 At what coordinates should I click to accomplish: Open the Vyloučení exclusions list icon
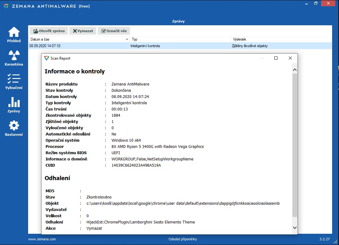pos(14,79)
